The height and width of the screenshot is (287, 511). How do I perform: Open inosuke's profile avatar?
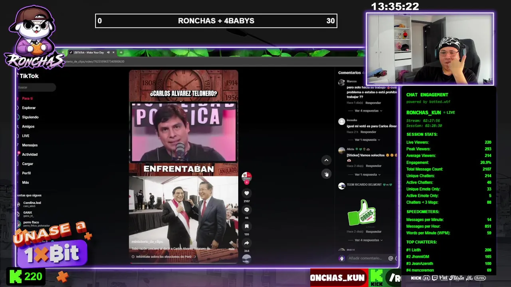341,122
